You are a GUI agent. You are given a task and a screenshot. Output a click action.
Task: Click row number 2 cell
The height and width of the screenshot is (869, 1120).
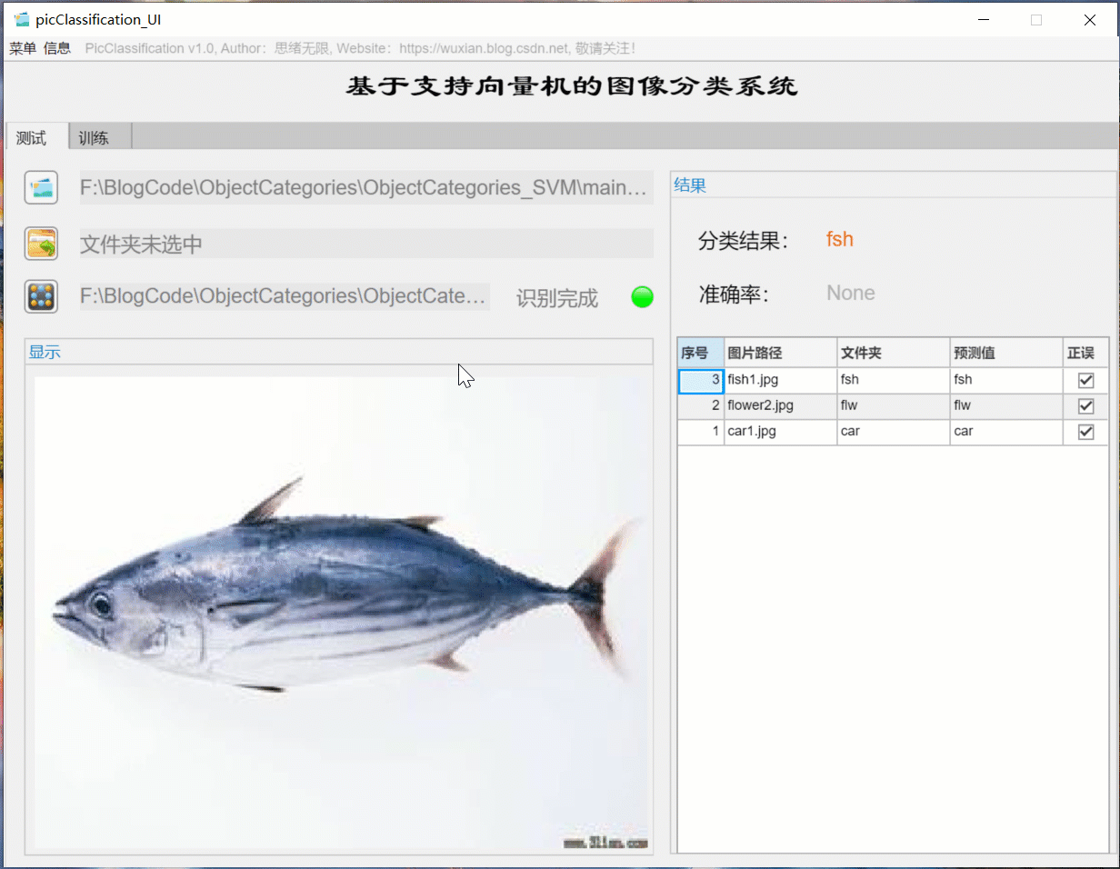click(701, 405)
